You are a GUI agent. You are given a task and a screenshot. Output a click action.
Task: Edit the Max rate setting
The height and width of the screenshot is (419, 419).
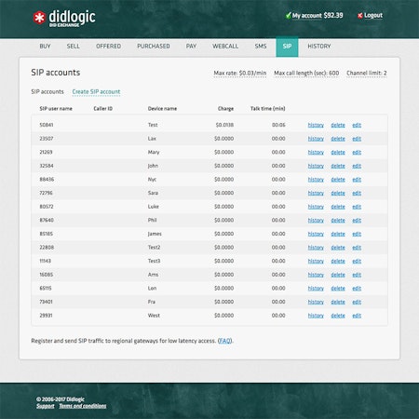[240, 74]
